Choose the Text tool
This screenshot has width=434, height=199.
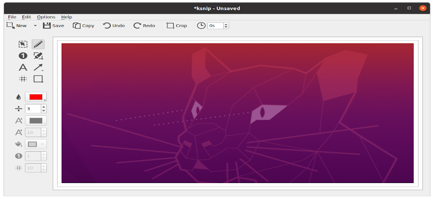pyautogui.click(x=23, y=67)
